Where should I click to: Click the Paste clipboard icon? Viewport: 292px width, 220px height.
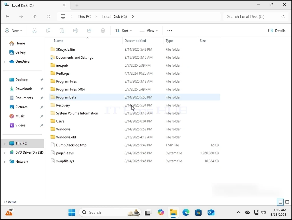62,30
